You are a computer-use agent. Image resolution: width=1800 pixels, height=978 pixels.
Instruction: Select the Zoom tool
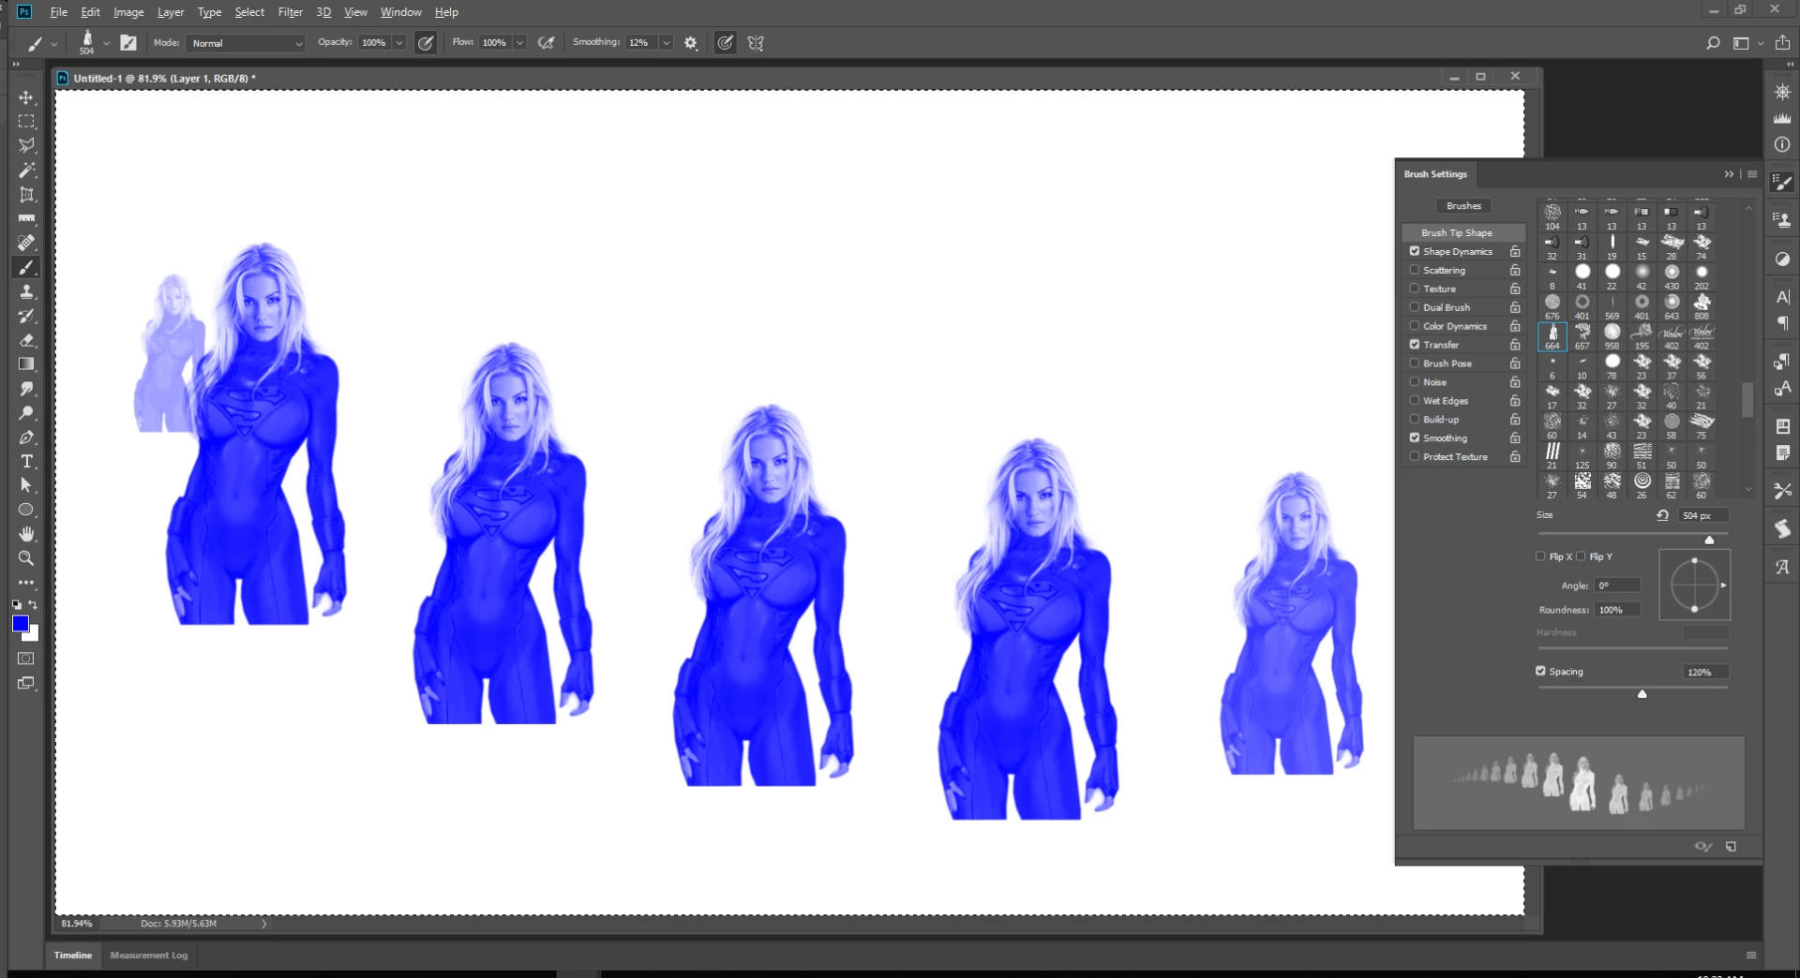point(26,558)
